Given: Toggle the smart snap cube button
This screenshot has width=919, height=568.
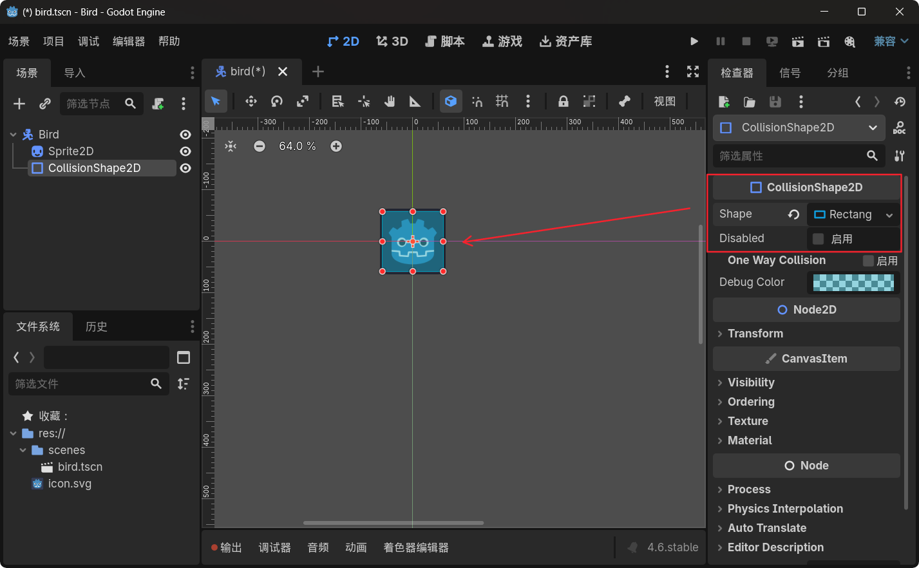Looking at the screenshot, I should tap(451, 101).
